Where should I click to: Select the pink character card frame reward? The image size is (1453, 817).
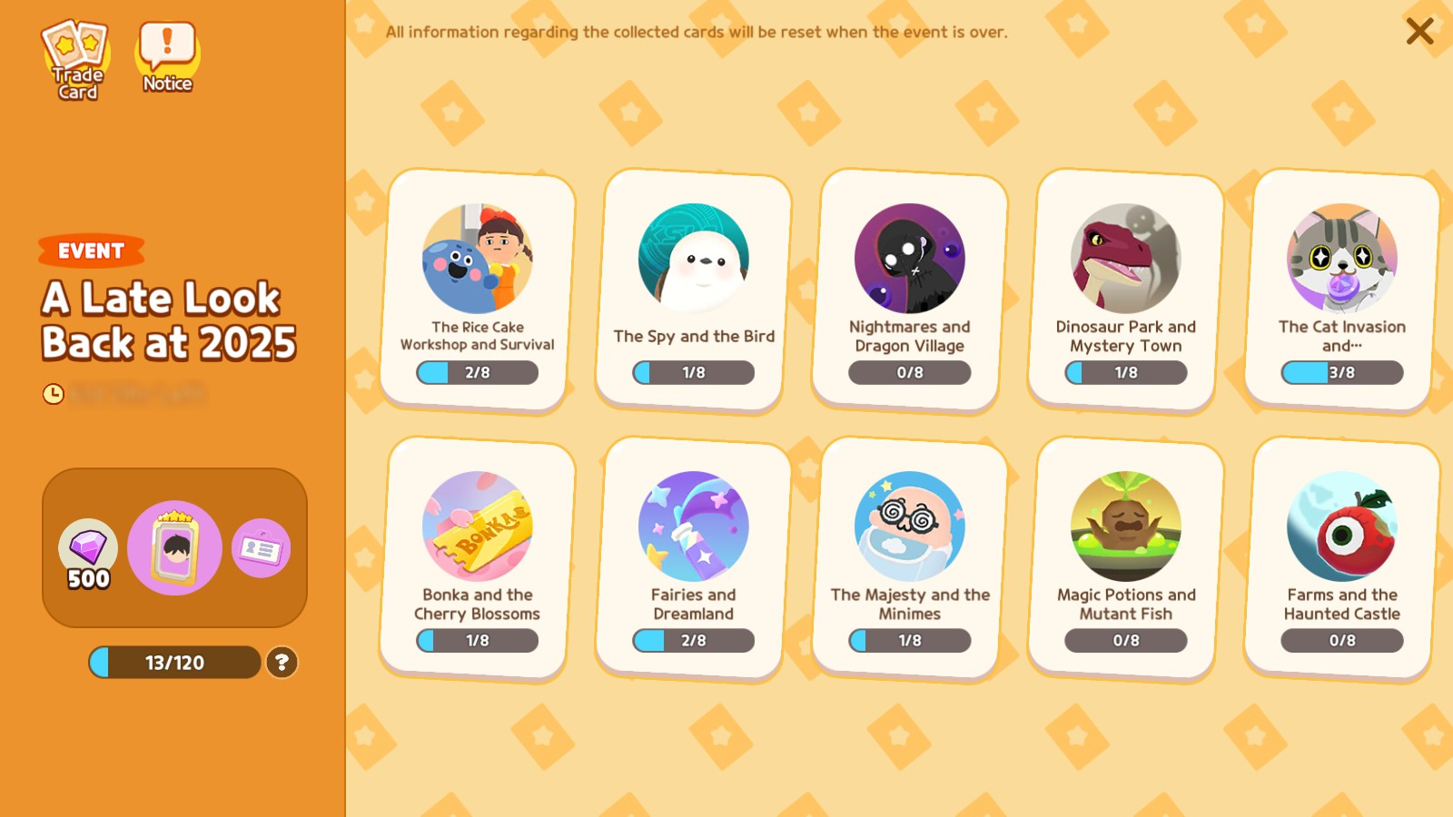click(x=174, y=547)
